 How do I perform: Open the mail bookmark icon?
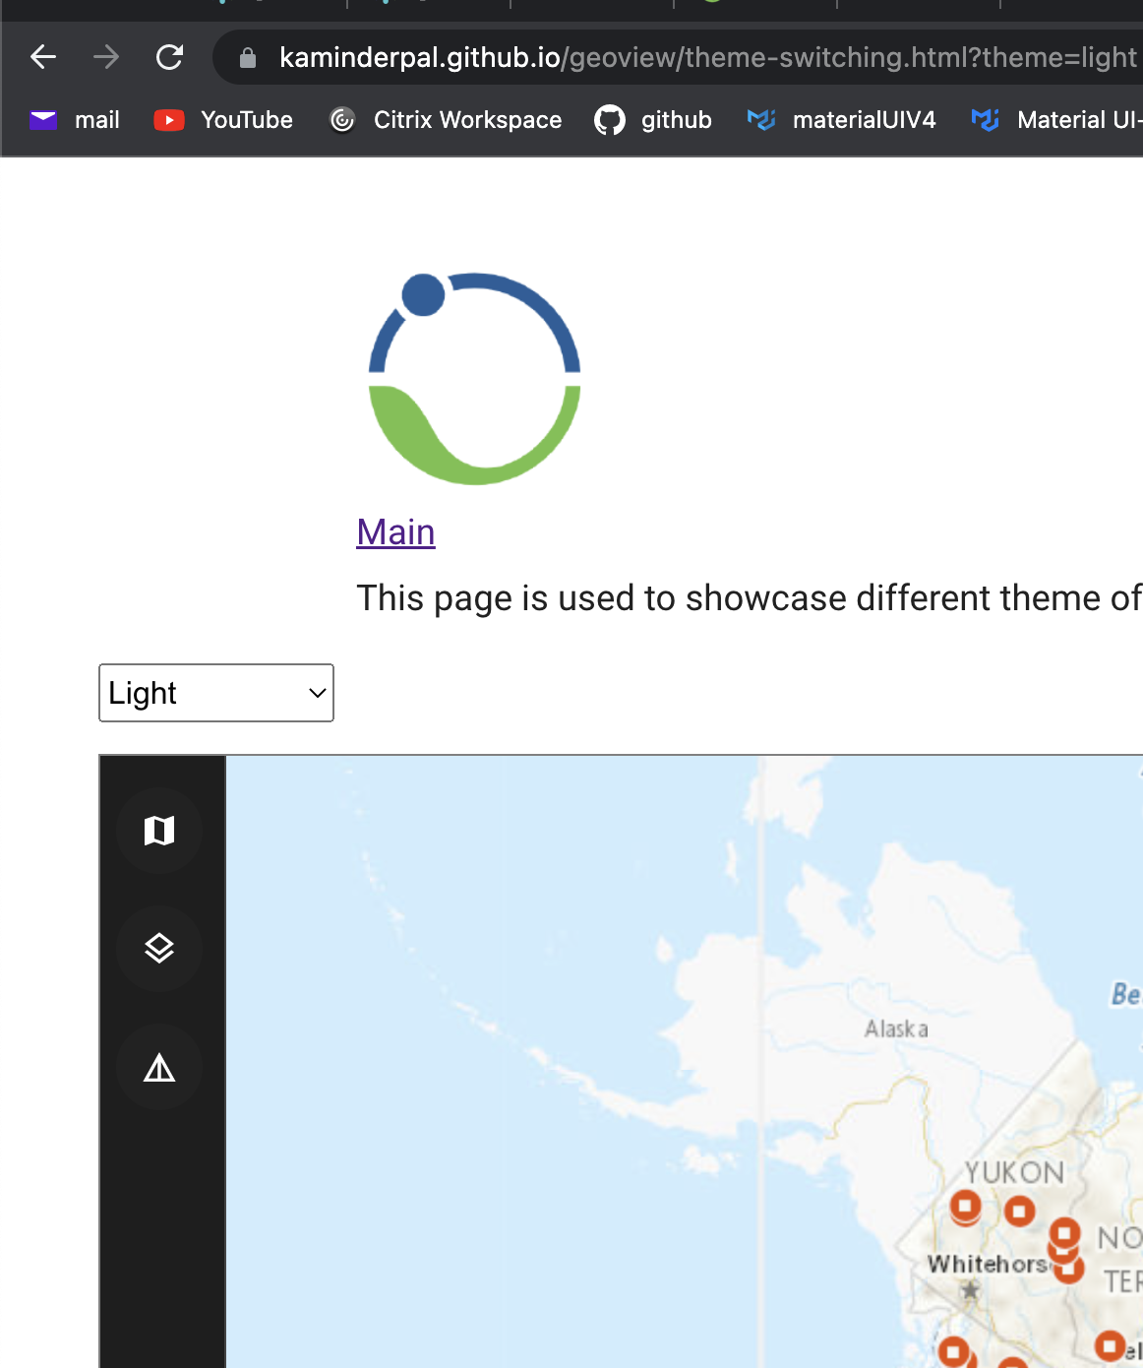point(43,119)
